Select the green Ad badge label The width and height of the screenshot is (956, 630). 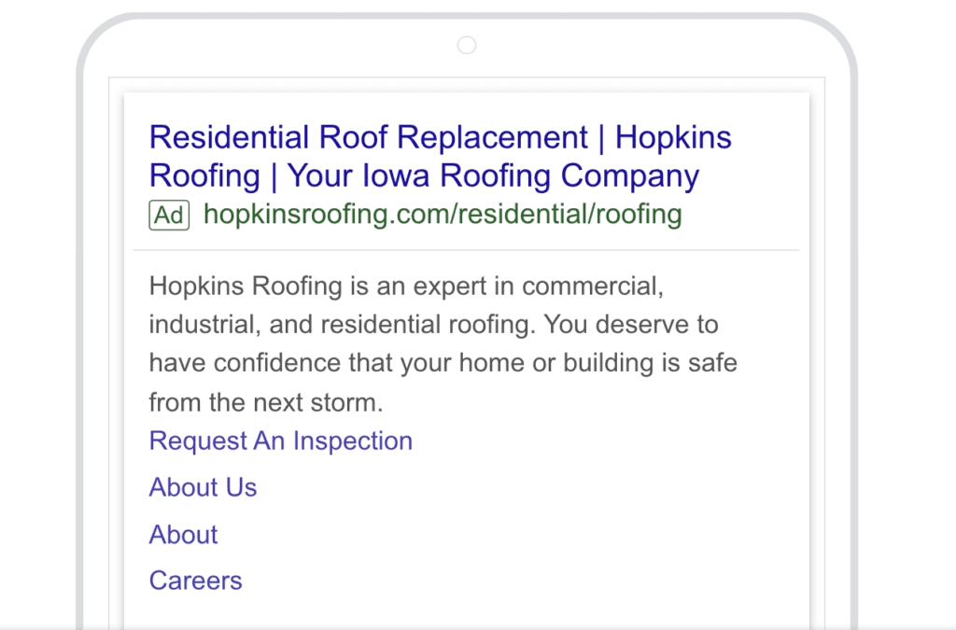click(170, 215)
